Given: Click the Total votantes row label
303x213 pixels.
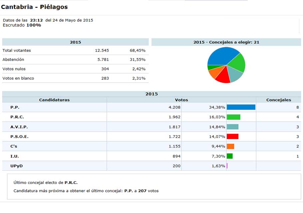Looking at the screenshot, I should [x=17, y=50].
